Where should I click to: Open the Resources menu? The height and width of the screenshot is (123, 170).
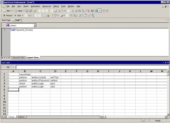(x=47, y=6)
